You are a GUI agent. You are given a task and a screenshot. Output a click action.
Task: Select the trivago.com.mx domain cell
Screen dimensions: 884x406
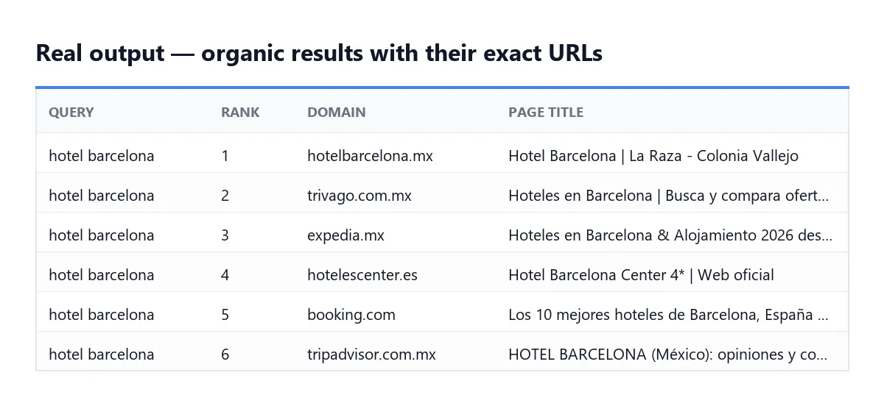359,196
